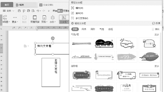Click the save icon in quick toolbar
This screenshot has width=164, height=92.
pos(19,11)
